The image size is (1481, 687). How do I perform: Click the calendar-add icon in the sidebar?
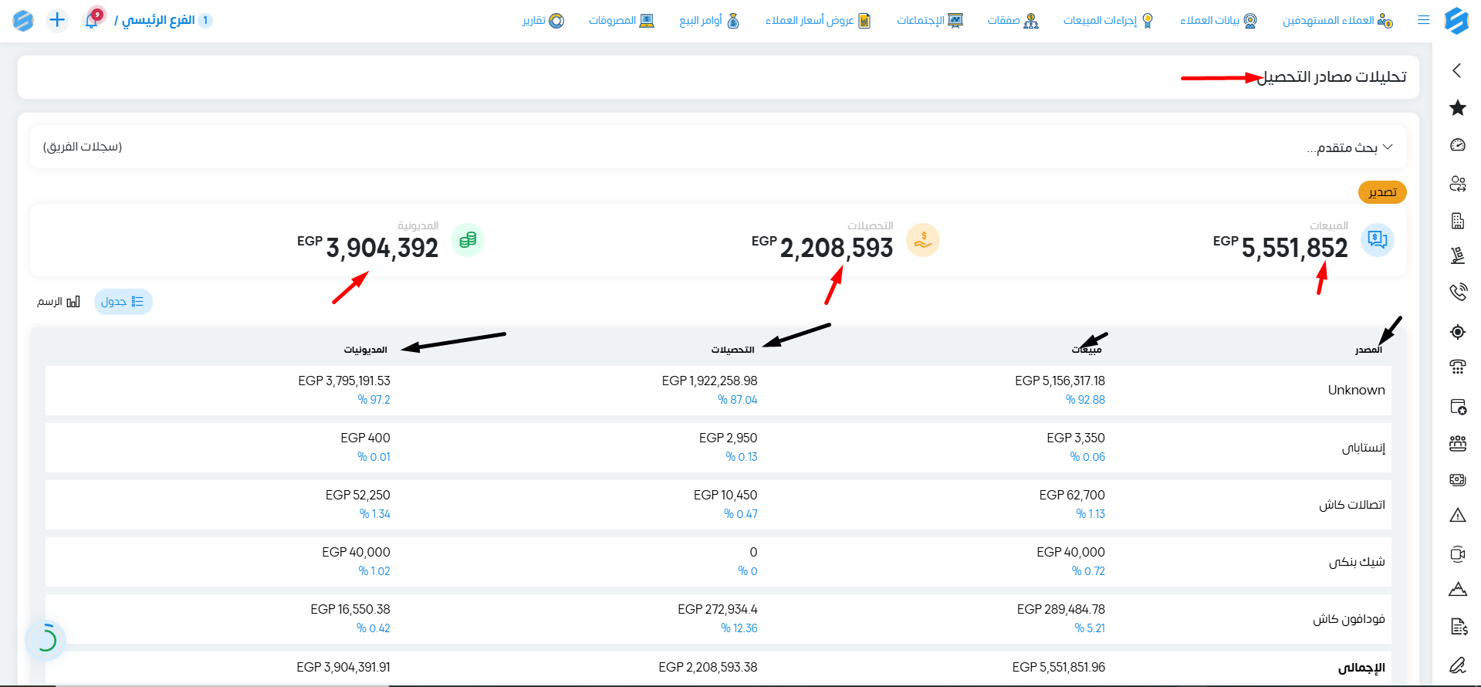[1457, 407]
